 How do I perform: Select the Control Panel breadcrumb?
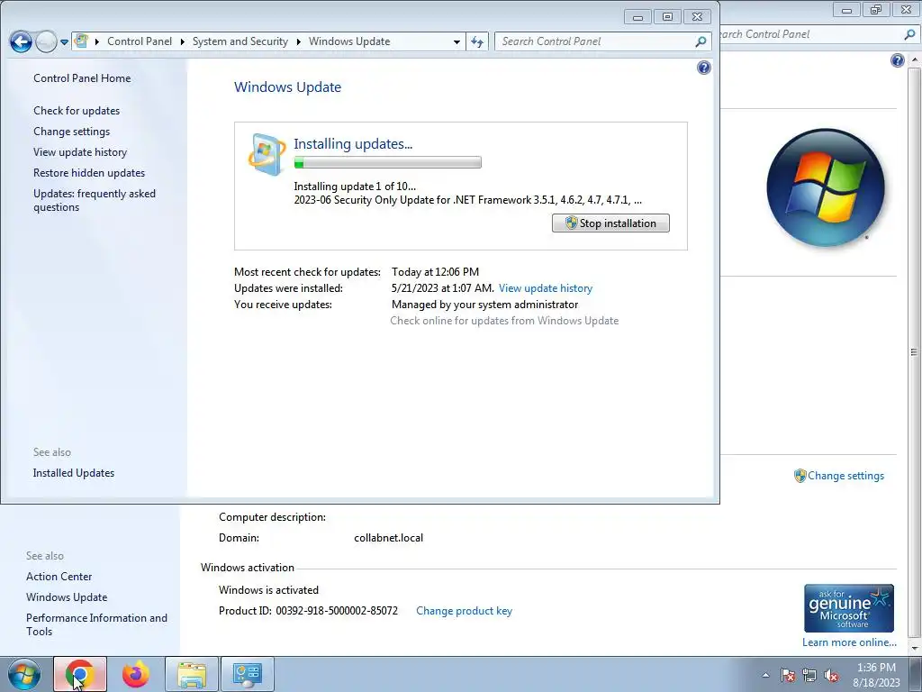coord(140,41)
